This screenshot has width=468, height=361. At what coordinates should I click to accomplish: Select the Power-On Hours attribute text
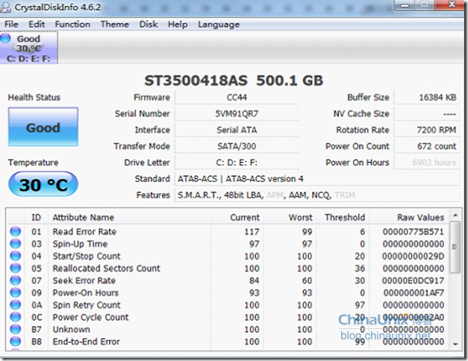[x=86, y=292]
